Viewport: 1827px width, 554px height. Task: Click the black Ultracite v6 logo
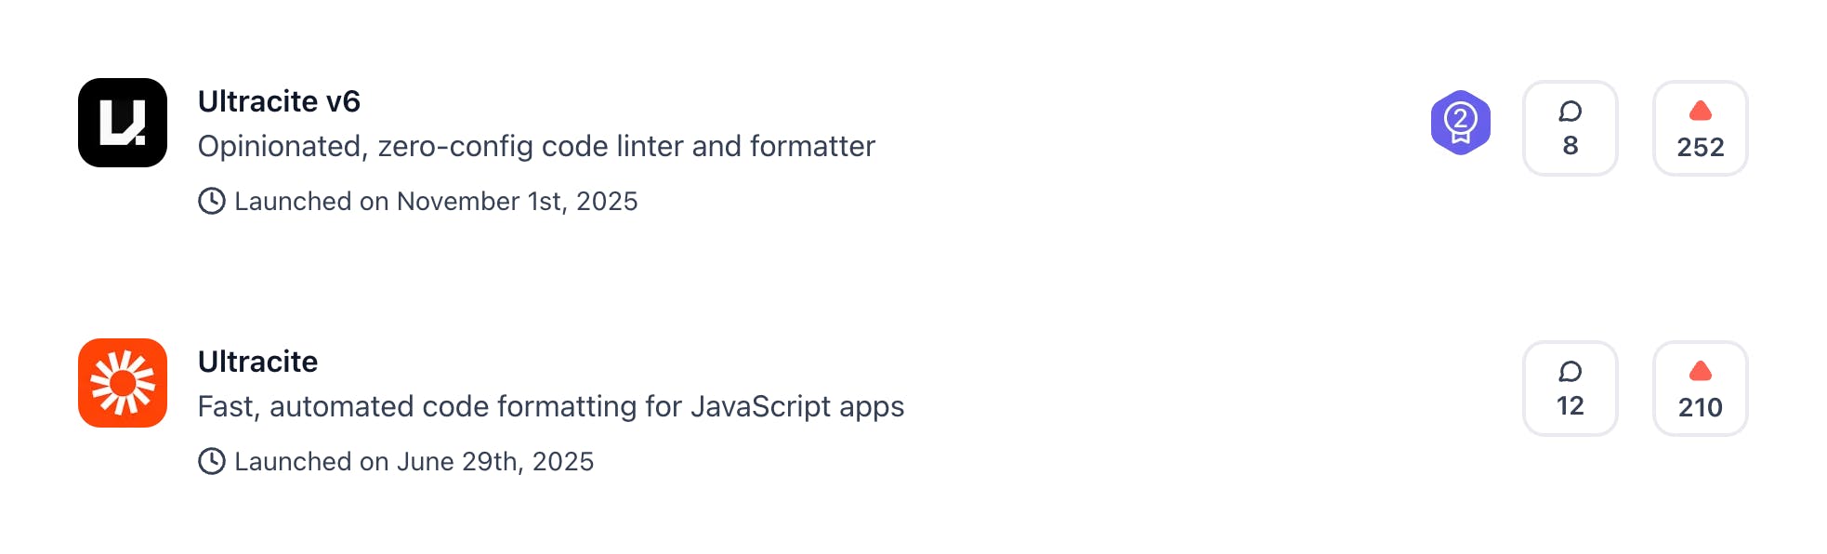coord(123,123)
